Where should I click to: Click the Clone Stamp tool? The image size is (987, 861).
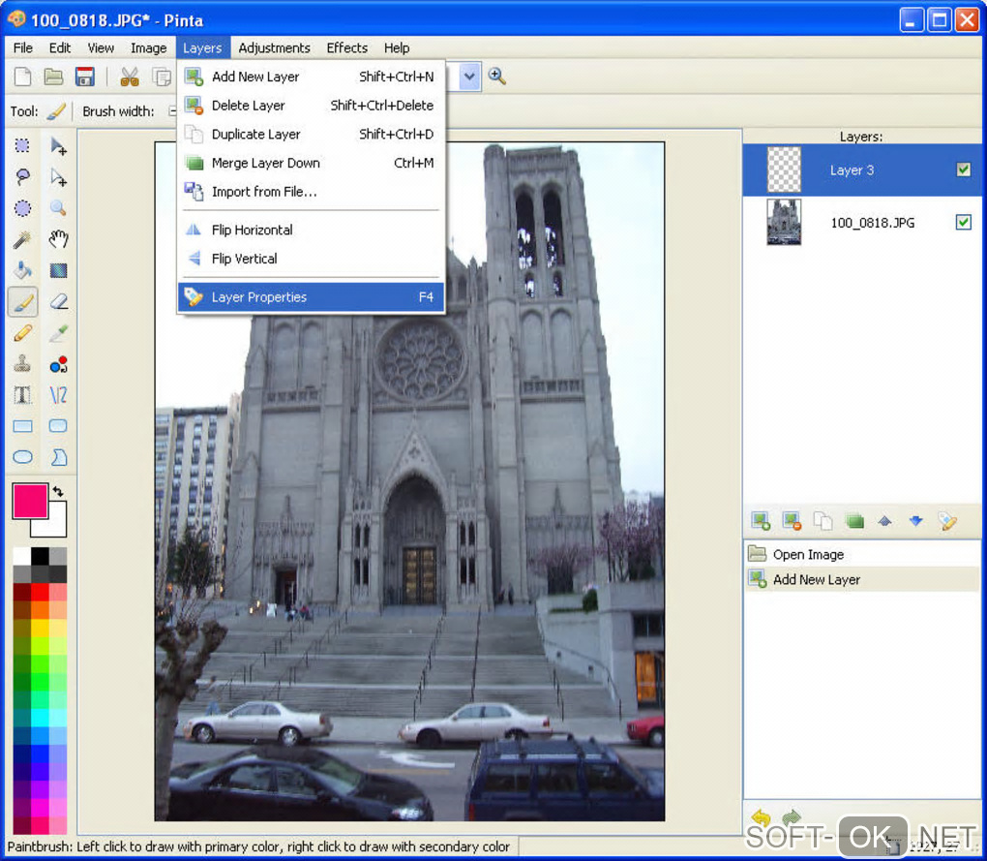[x=22, y=364]
